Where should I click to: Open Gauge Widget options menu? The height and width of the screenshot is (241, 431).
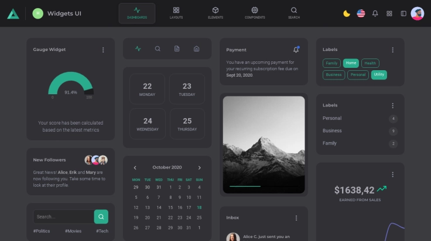point(103,50)
